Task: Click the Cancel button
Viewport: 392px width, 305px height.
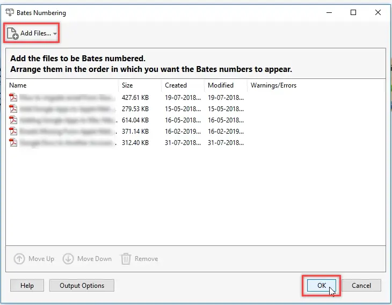Action: pyautogui.click(x=361, y=286)
